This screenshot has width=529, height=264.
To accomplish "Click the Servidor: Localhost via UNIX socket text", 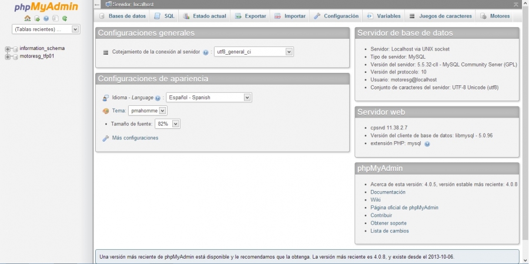I will 410,49.
